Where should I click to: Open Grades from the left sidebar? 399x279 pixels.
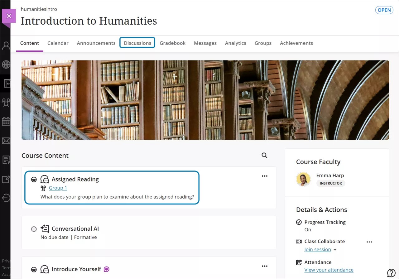[6, 160]
